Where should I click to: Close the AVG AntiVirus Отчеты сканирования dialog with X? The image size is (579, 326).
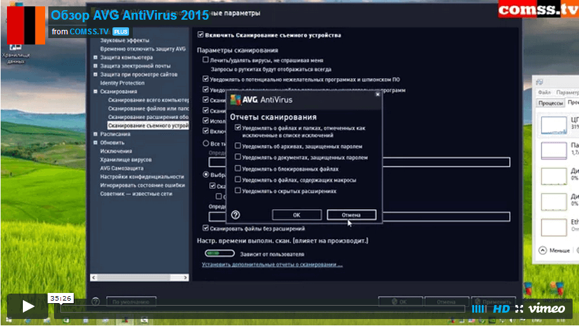click(378, 95)
